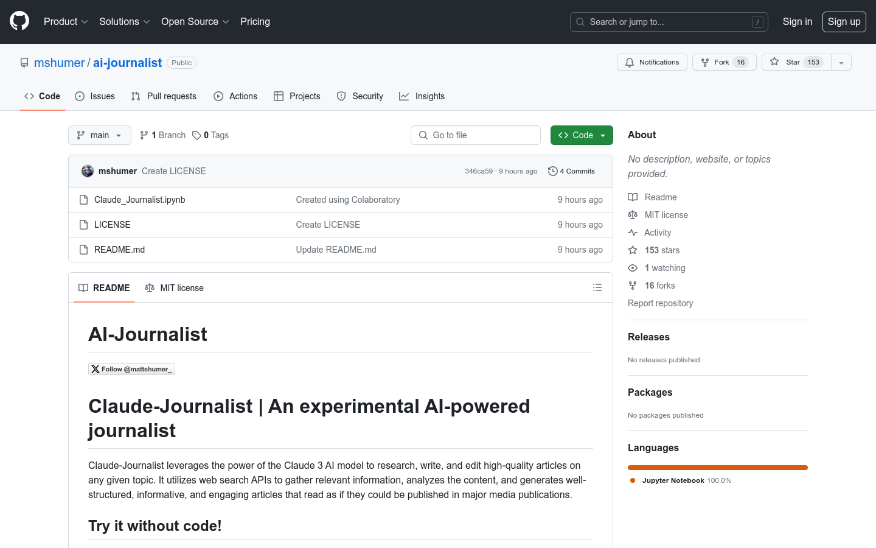Expand the Product navigation menu

pyautogui.click(x=66, y=21)
